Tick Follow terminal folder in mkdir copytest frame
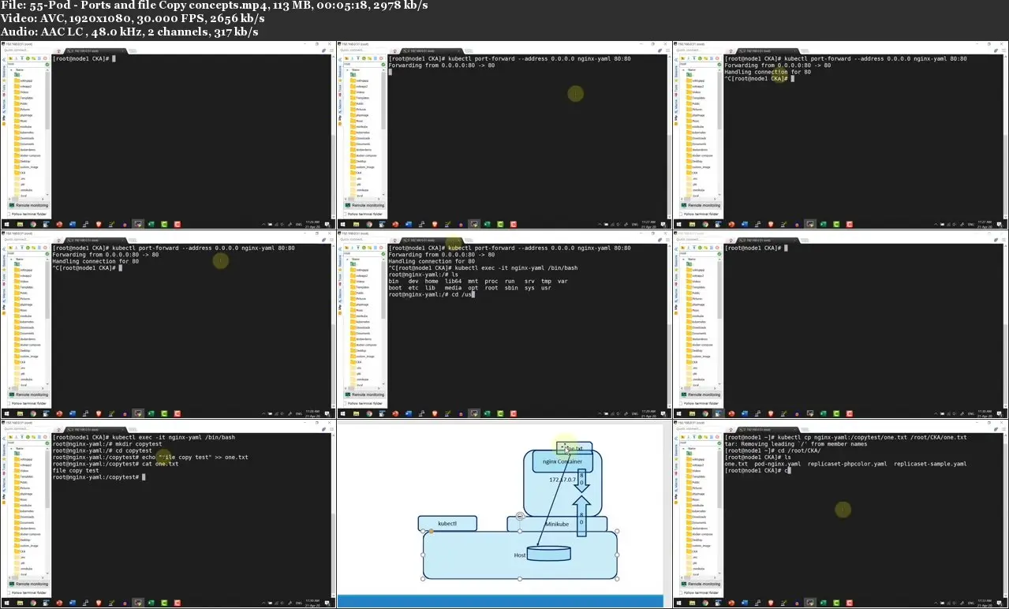The image size is (1009, 609). click(x=9, y=593)
